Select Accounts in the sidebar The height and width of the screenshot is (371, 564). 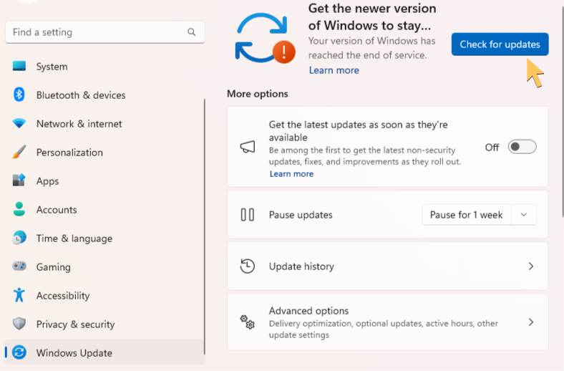[104, 209]
